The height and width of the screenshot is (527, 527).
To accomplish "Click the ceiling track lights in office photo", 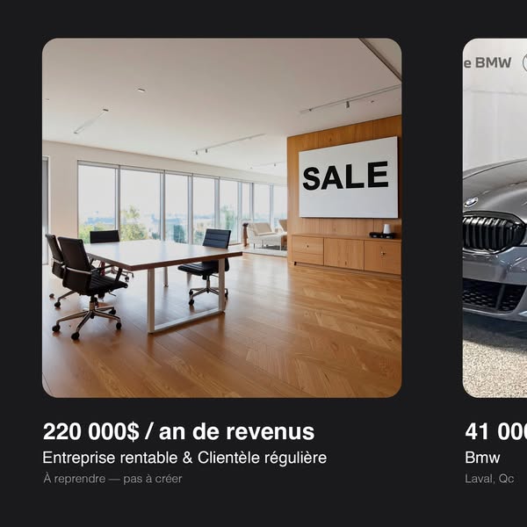I will [350, 100].
